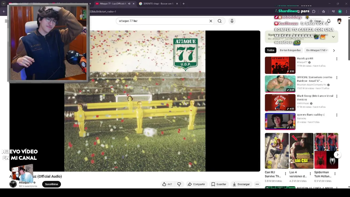Open Hacelo por Mi video title
Image resolution: width=350 pixels, height=197 pixels.
click(305, 59)
